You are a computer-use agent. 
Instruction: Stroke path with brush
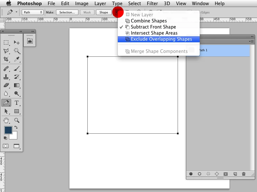(199, 174)
